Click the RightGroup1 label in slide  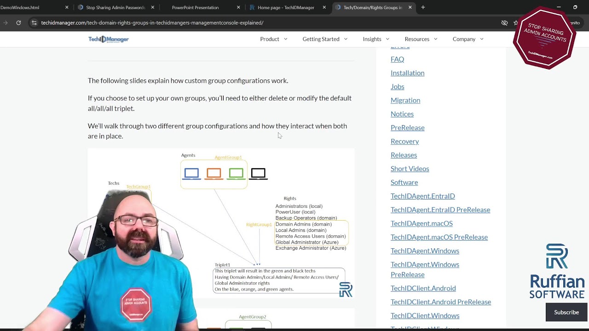(x=259, y=225)
